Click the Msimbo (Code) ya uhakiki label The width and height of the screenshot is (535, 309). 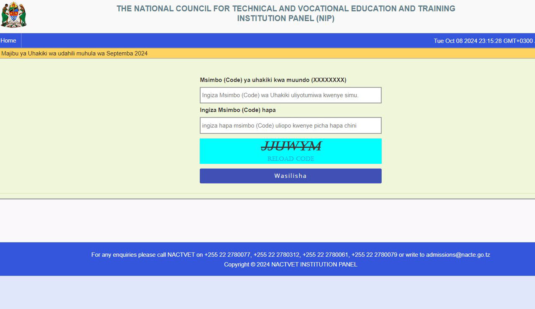pos(273,80)
